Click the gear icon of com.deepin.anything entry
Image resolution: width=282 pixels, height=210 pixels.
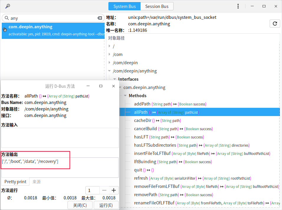(x=5, y=30)
